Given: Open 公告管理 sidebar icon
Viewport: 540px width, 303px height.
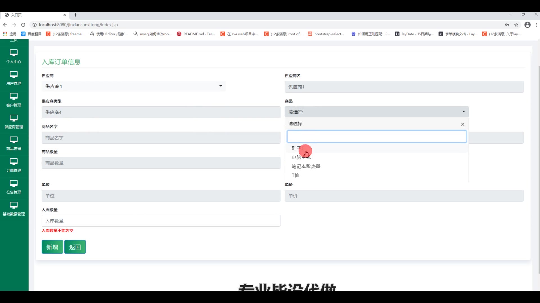Looking at the screenshot, I should 14,183.
